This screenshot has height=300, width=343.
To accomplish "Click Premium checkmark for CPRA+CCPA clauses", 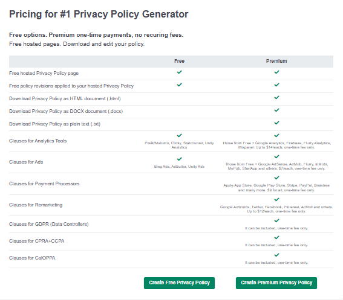I will [276, 237].
